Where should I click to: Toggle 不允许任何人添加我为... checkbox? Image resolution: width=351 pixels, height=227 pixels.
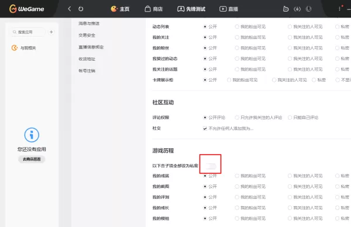205,128
